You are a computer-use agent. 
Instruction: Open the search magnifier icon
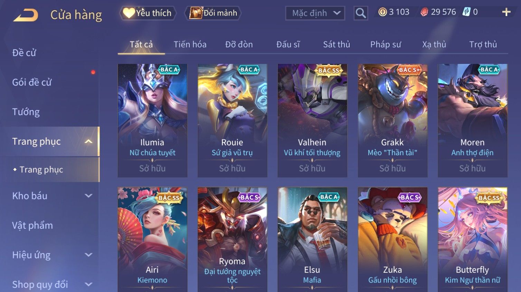tap(361, 13)
